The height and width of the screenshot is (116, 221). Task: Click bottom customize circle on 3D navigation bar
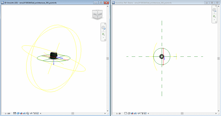105,40
